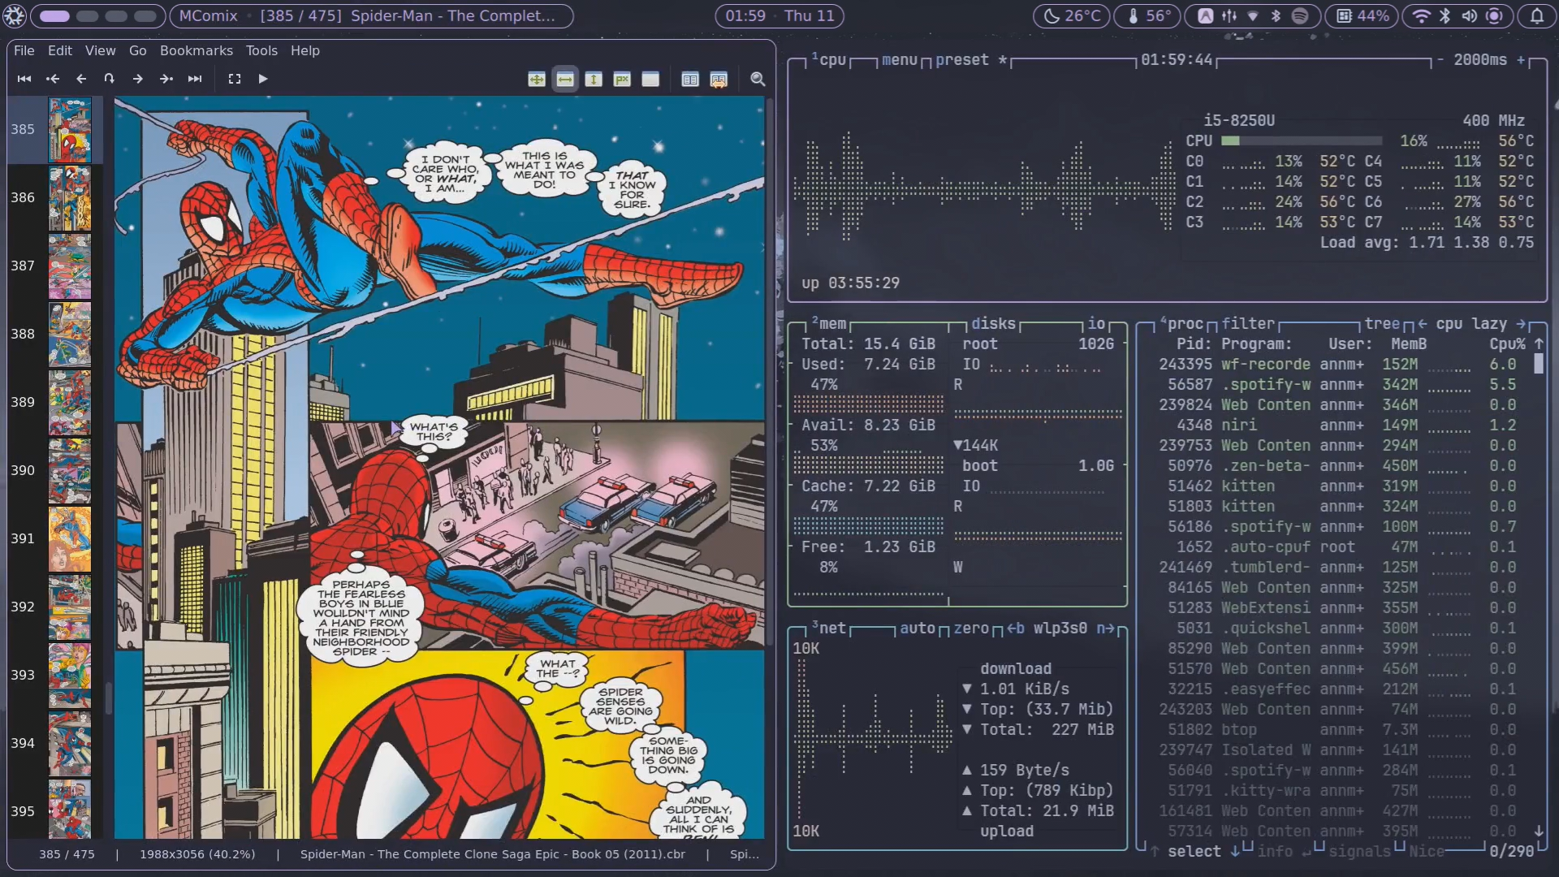
Task: Enter fullscreen mode via toolbar icon
Action: click(235, 79)
